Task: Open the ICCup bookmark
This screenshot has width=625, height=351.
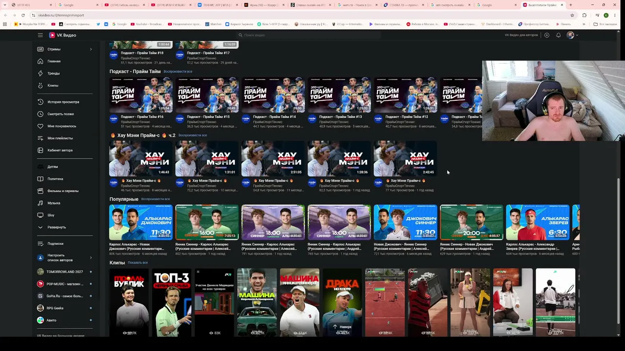Action: (349, 24)
